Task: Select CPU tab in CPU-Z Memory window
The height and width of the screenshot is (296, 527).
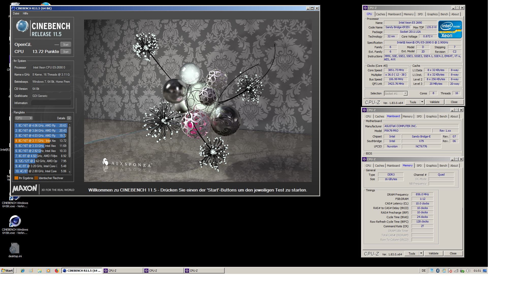Action: tap(368, 166)
